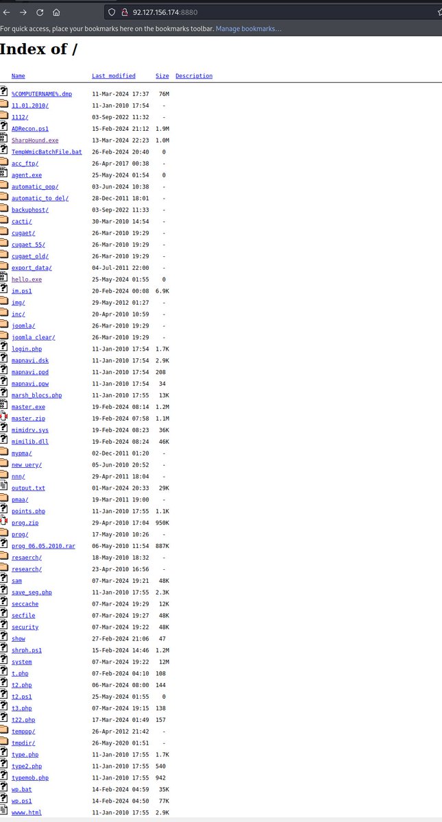This screenshot has width=442, height=822.
Task: Click the folder icon beside research/
Action: [x=3, y=569]
